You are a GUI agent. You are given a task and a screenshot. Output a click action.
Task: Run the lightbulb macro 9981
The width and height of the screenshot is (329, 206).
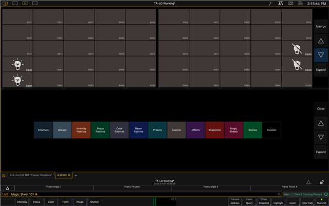tap(18, 64)
